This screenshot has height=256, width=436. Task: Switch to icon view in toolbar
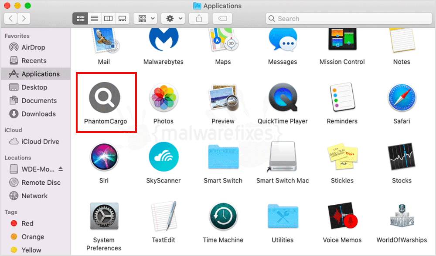[x=80, y=19]
